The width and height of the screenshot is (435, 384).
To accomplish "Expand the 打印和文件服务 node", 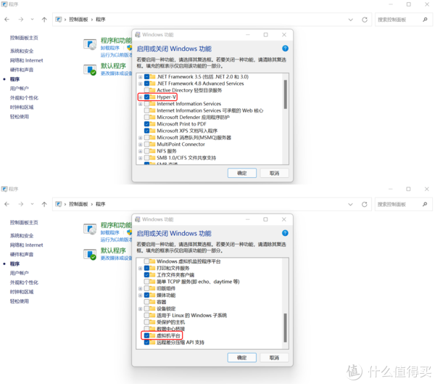I will click(141, 268).
